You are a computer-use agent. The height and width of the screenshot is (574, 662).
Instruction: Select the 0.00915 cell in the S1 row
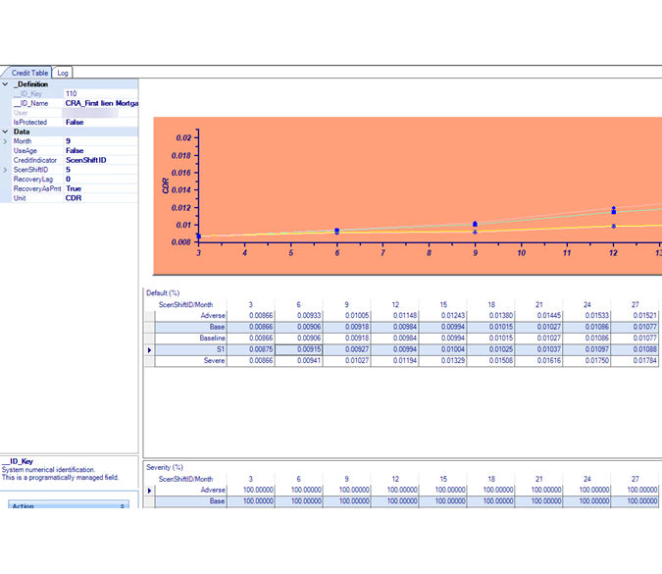[x=298, y=349]
